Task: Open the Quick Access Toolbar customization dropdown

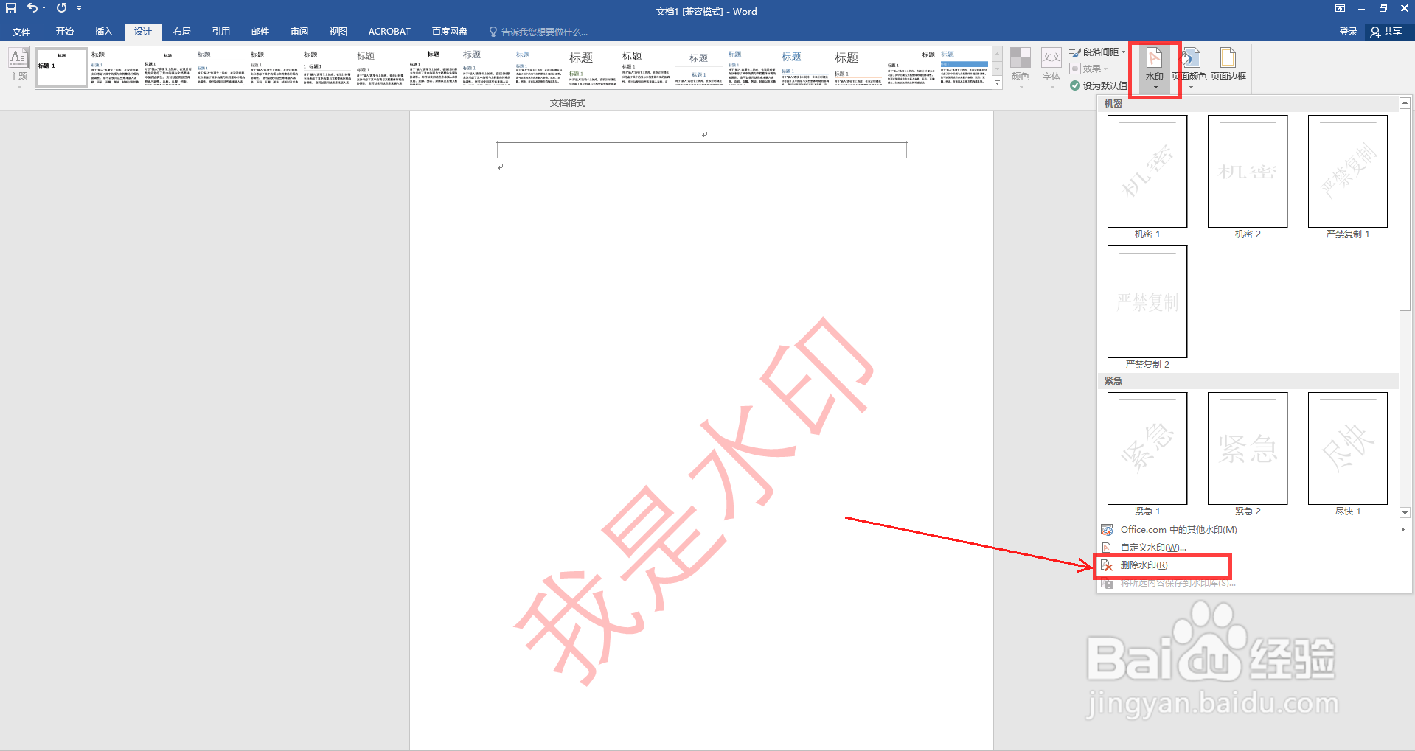Action: 80,8
